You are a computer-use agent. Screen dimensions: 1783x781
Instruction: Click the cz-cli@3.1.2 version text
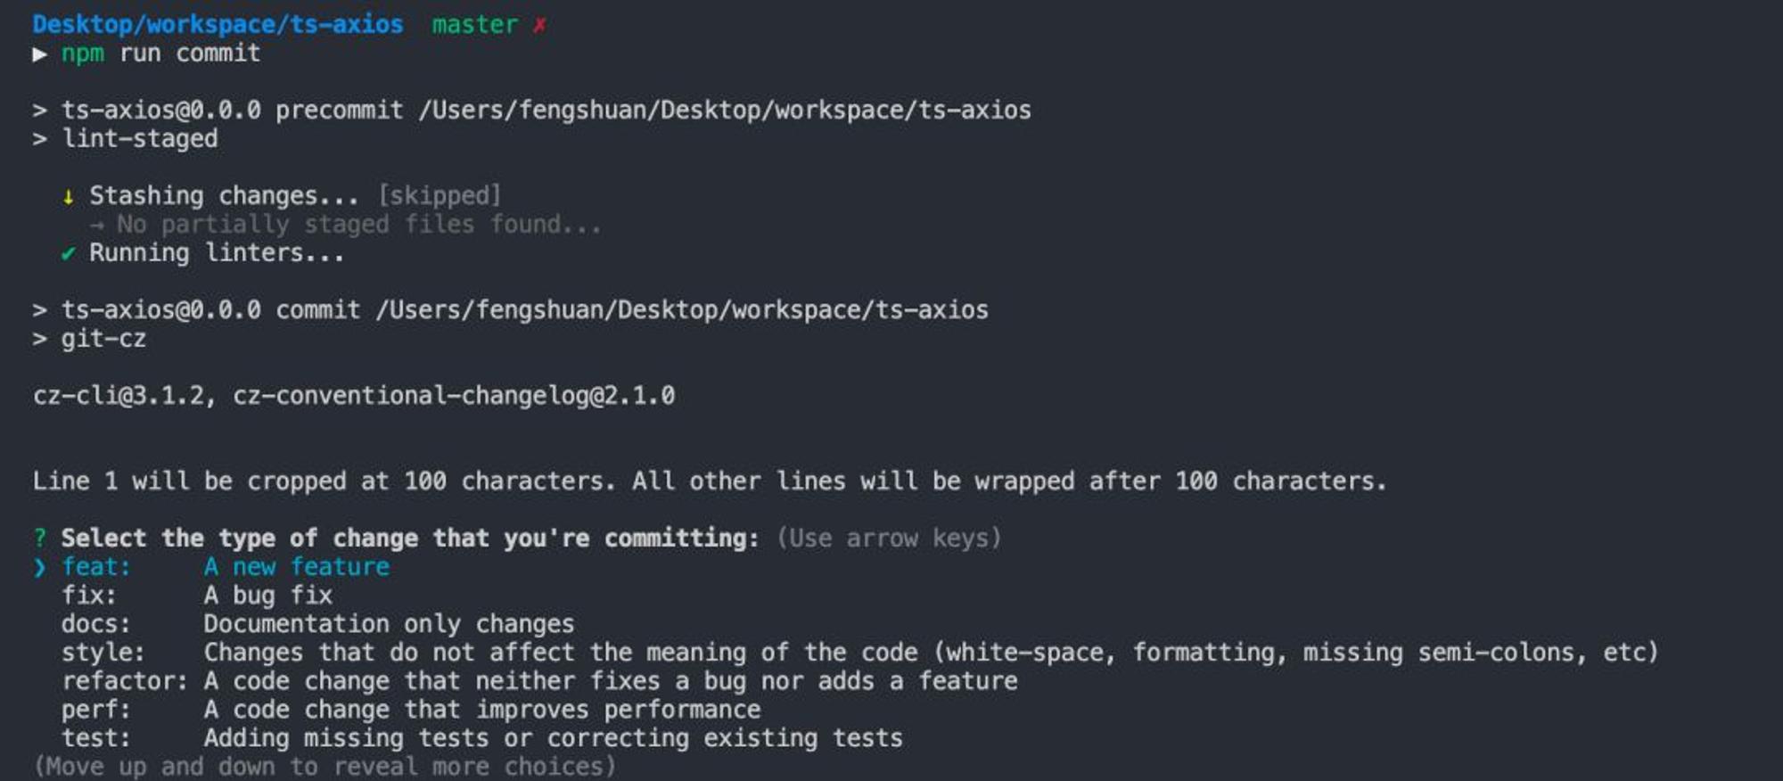point(119,395)
